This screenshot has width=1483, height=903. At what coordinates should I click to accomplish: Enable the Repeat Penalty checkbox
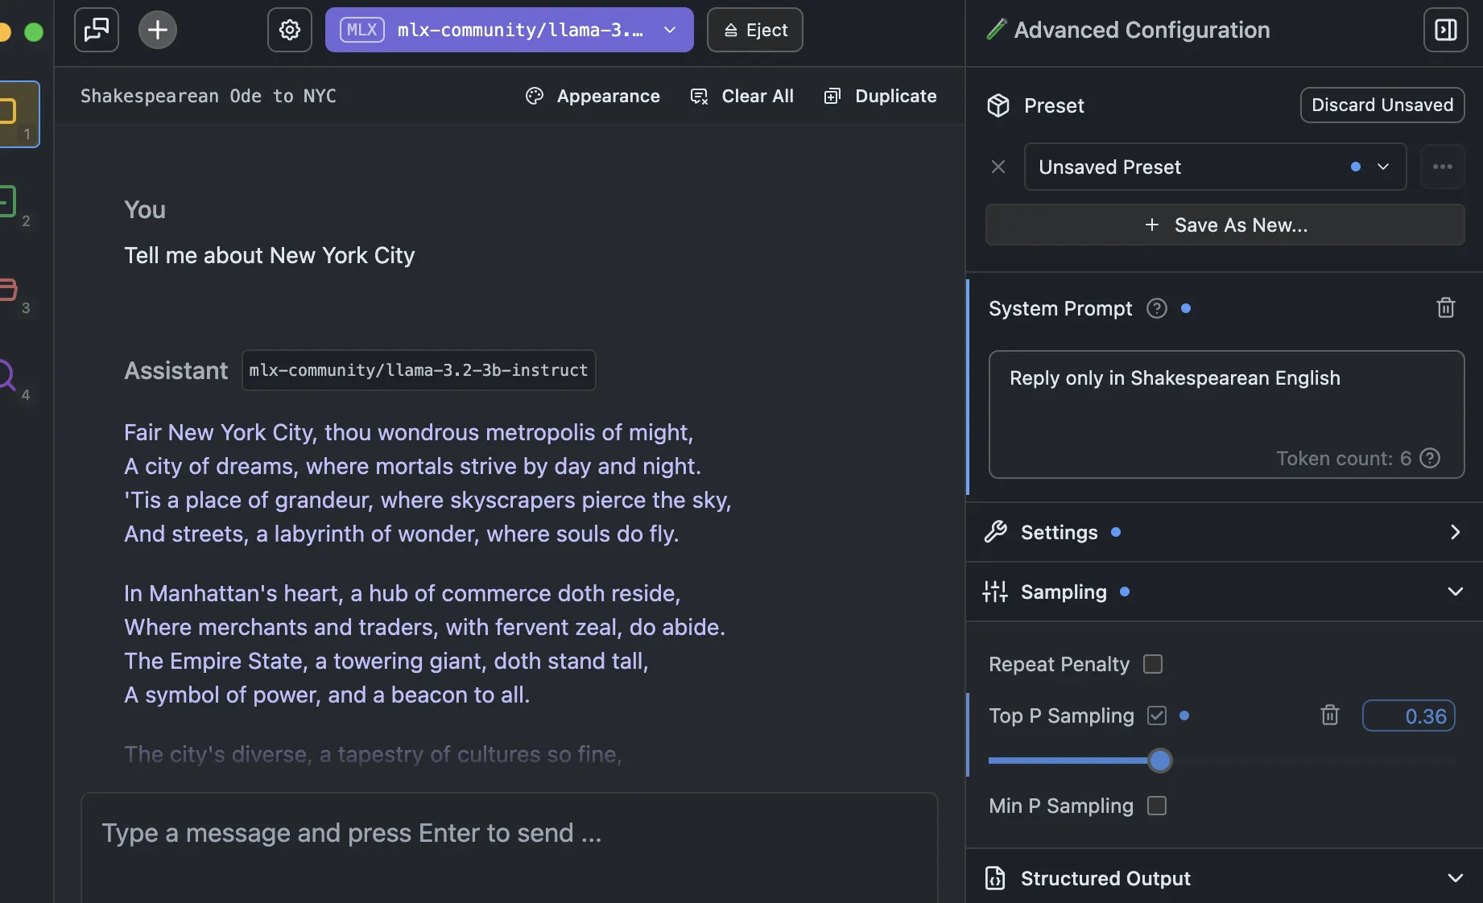pos(1155,664)
